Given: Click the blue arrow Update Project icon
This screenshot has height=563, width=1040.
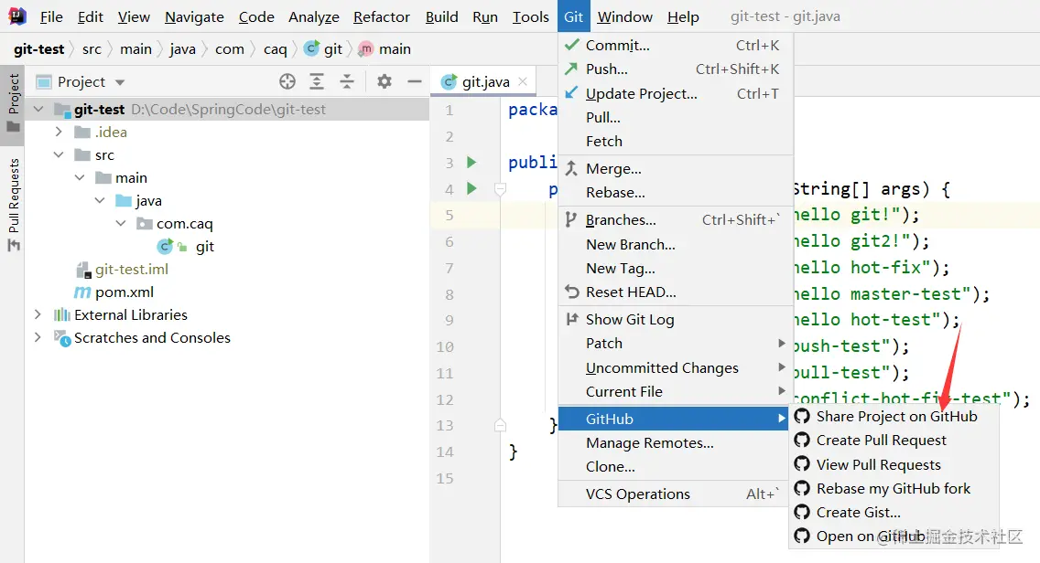Looking at the screenshot, I should [x=571, y=93].
